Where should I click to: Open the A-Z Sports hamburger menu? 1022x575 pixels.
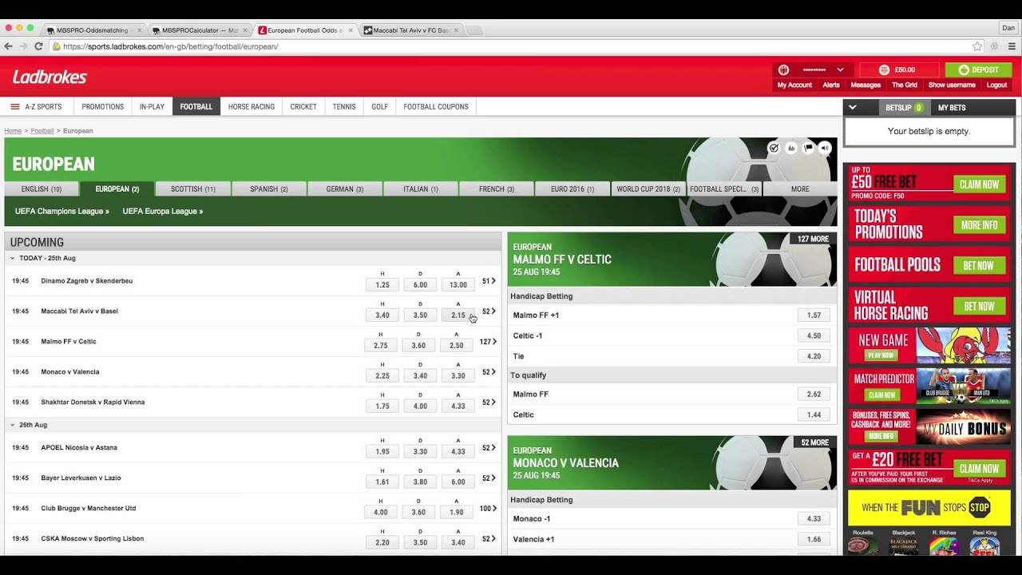14,106
